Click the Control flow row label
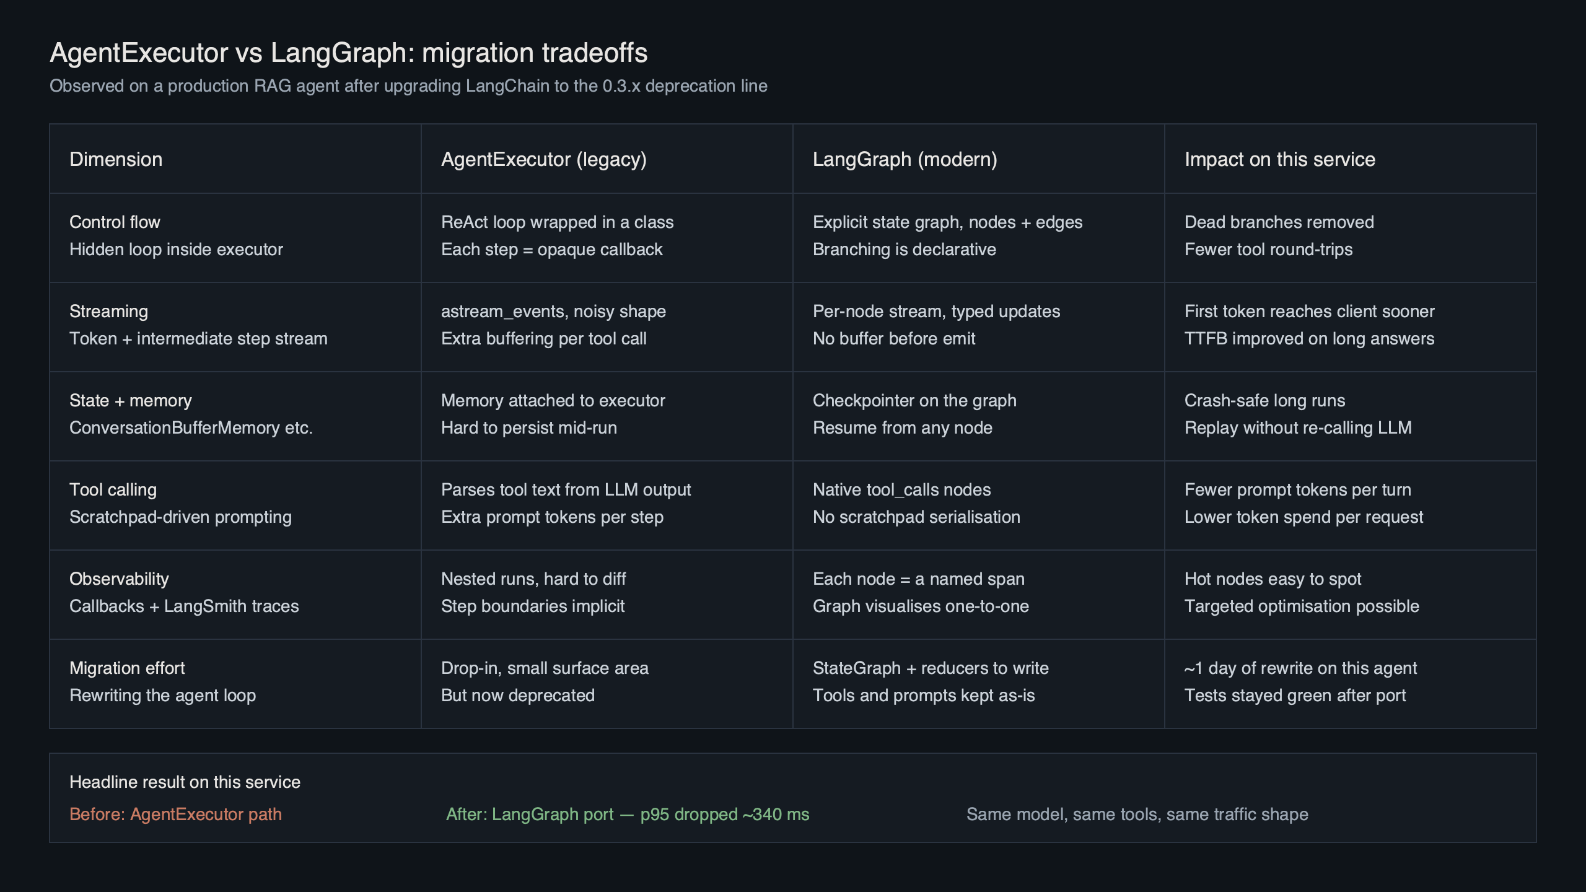This screenshot has height=892, width=1586. (x=115, y=222)
